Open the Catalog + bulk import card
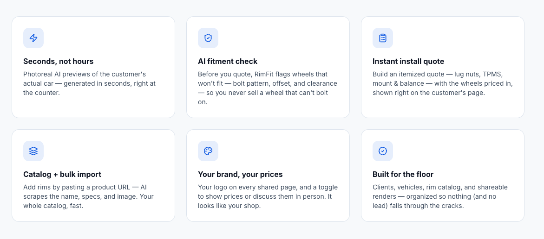Image resolution: width=544 pixels, height=239 pixels. [93, 176]
